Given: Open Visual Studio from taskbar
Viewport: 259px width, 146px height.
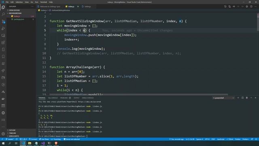Looking at the screenshot, I should (43, 143).
